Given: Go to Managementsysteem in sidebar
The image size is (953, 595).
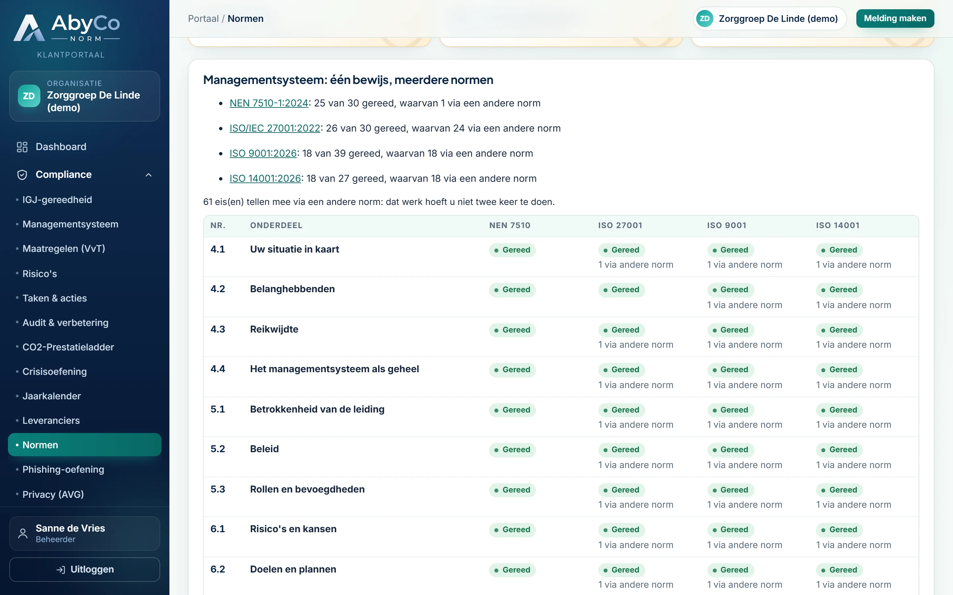Looking at the screenshot, I should coord(84,224).
